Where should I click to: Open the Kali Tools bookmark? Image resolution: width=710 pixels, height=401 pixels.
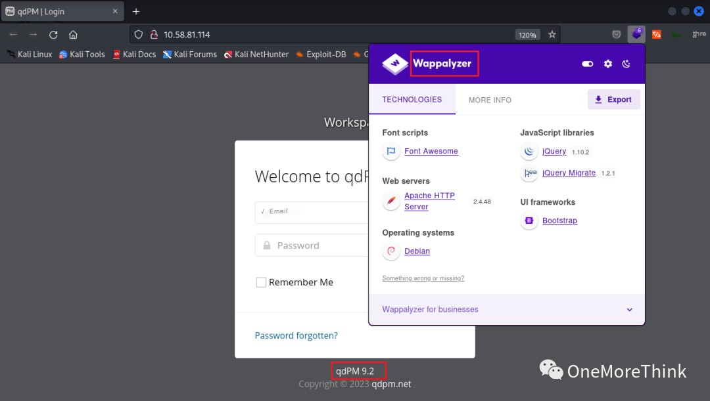click(x=82, y=54)
